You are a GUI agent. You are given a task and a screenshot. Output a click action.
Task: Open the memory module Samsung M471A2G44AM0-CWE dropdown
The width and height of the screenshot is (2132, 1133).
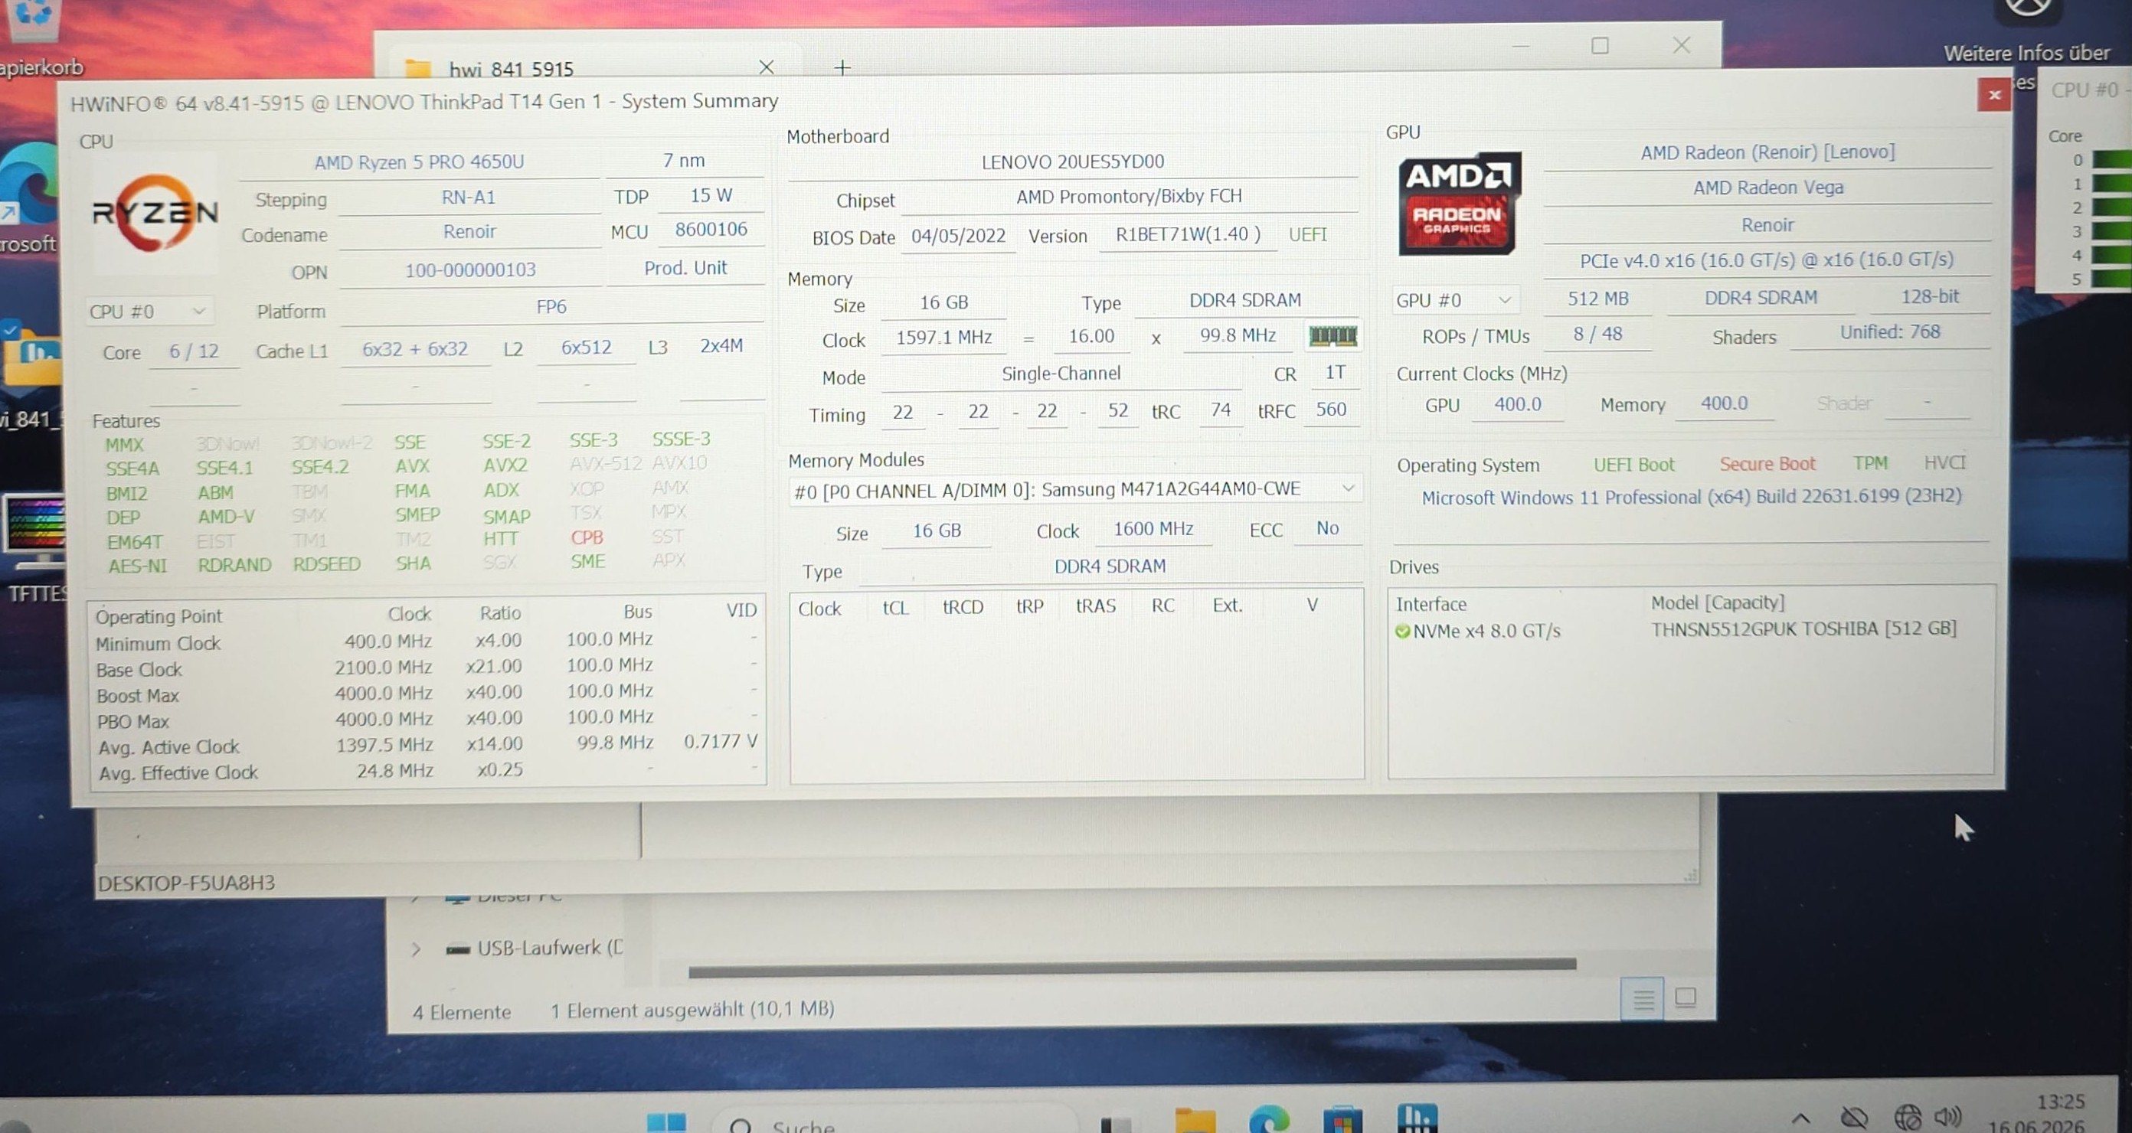(x=1074, y=490)
